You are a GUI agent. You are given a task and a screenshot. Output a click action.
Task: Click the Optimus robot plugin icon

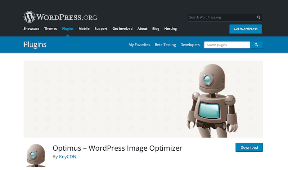36,155
